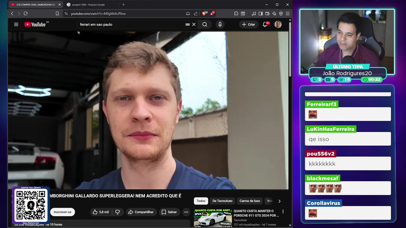406x228 pixels.
Task: Subscribe with the Inscrever-se button
Action: pos(62,212)
